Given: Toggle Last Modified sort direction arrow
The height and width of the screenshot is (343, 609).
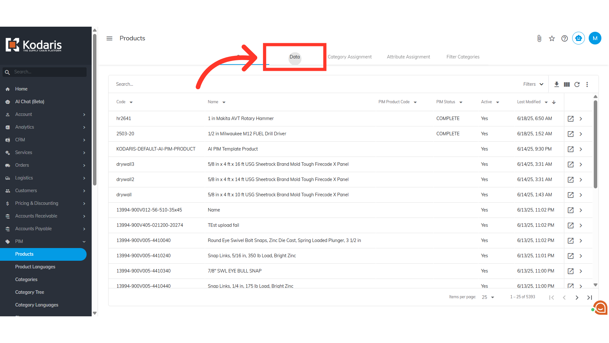Looking at the screenshot, I should pos(554,102).
